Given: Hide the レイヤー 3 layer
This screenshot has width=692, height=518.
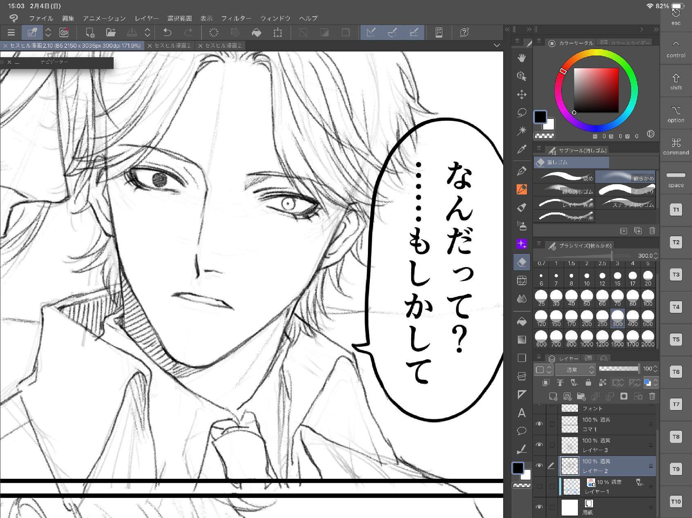Looking at the screenshot, I should [x=539, y=445].
